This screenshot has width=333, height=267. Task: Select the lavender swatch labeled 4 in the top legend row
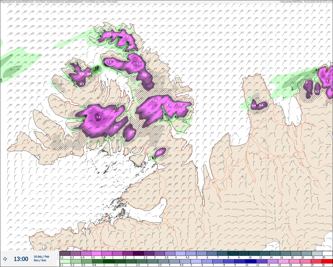(180, 253)
